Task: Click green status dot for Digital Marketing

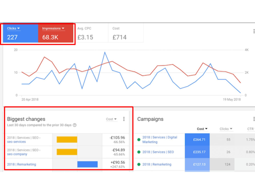Action: [x=139, y=140]
